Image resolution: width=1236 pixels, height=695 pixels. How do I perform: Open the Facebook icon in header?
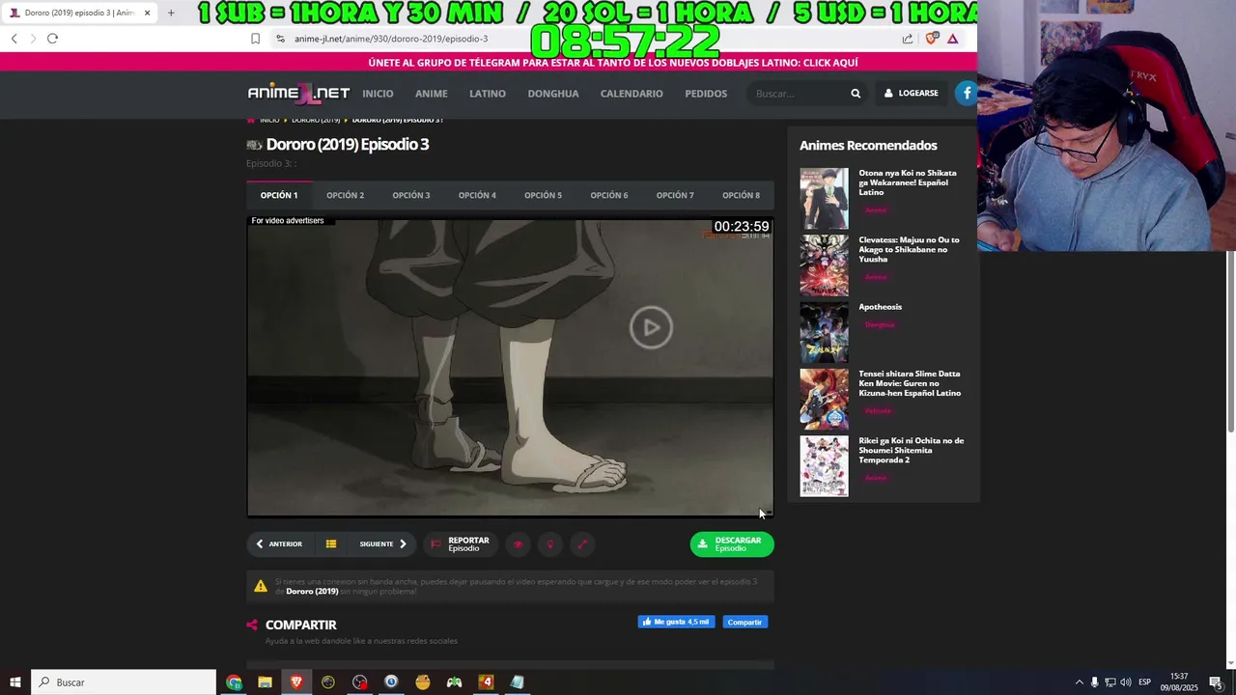[967, 93]
